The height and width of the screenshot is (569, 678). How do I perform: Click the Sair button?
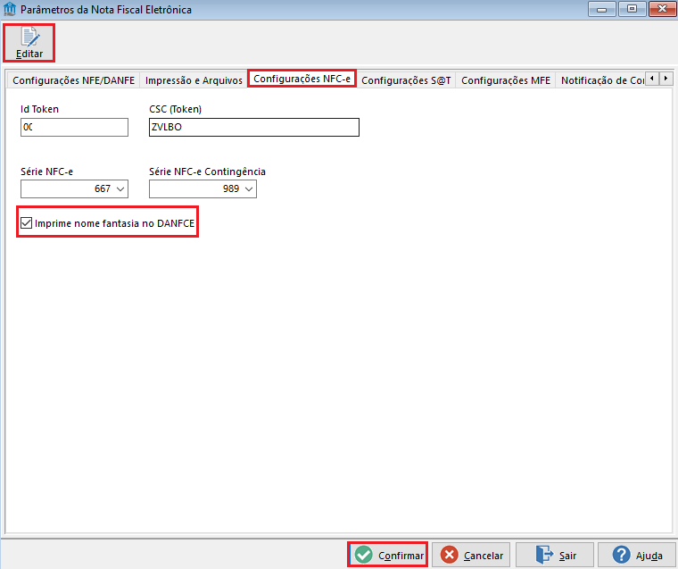[x=555, y=555]
